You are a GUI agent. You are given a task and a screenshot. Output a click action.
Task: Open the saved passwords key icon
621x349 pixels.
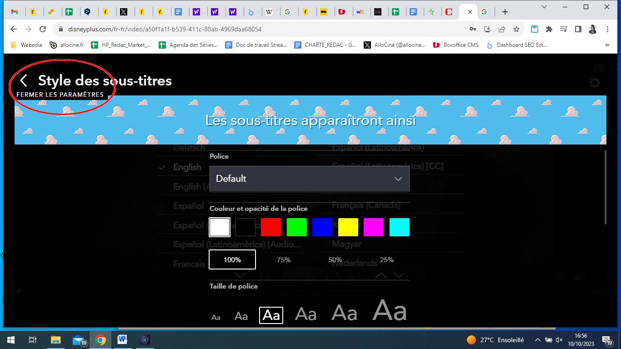473,29
